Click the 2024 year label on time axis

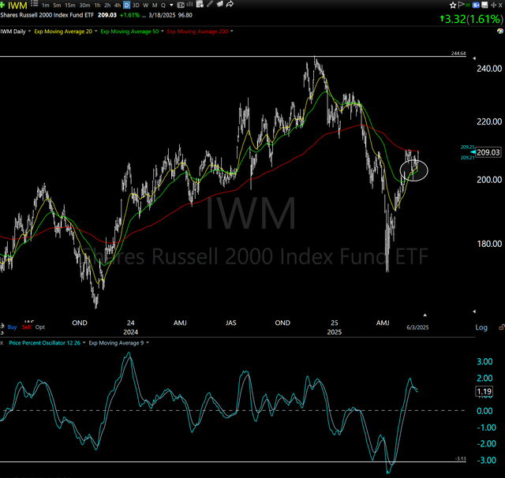[130, 332]
